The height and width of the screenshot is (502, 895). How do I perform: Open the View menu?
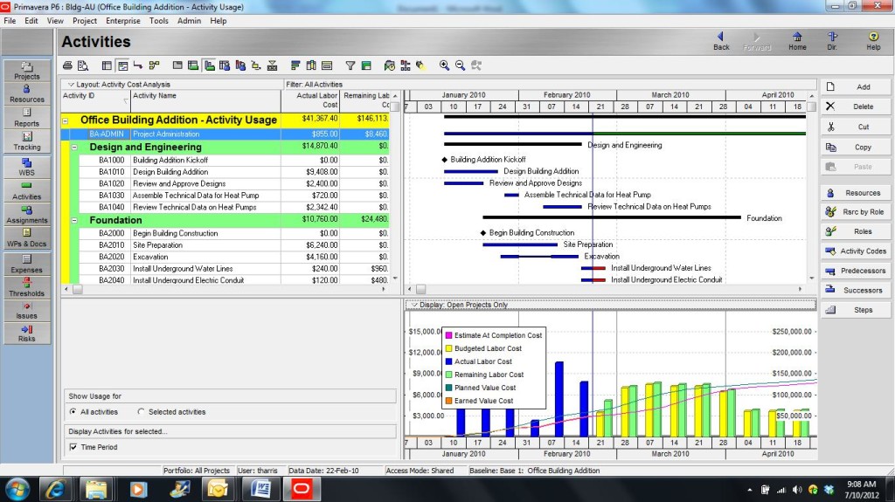(x=55, y=21)
